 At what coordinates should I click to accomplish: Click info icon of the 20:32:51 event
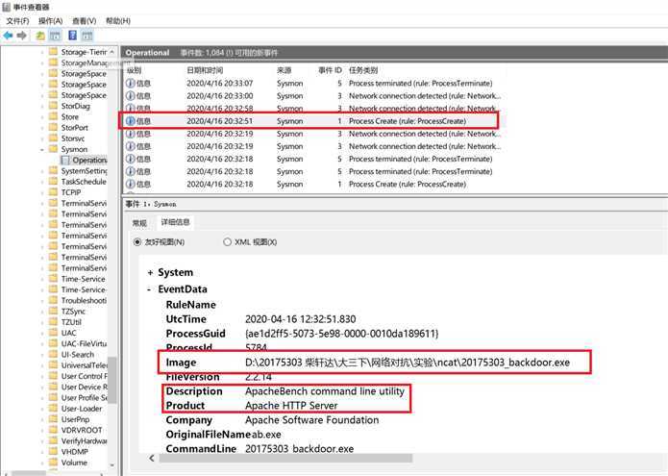pos(131,121)
